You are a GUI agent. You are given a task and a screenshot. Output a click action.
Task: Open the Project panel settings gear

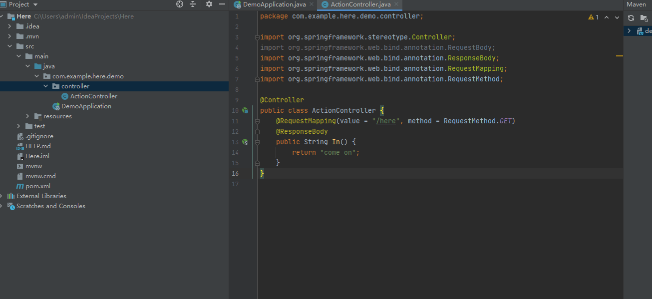click(x=209, y=4)
